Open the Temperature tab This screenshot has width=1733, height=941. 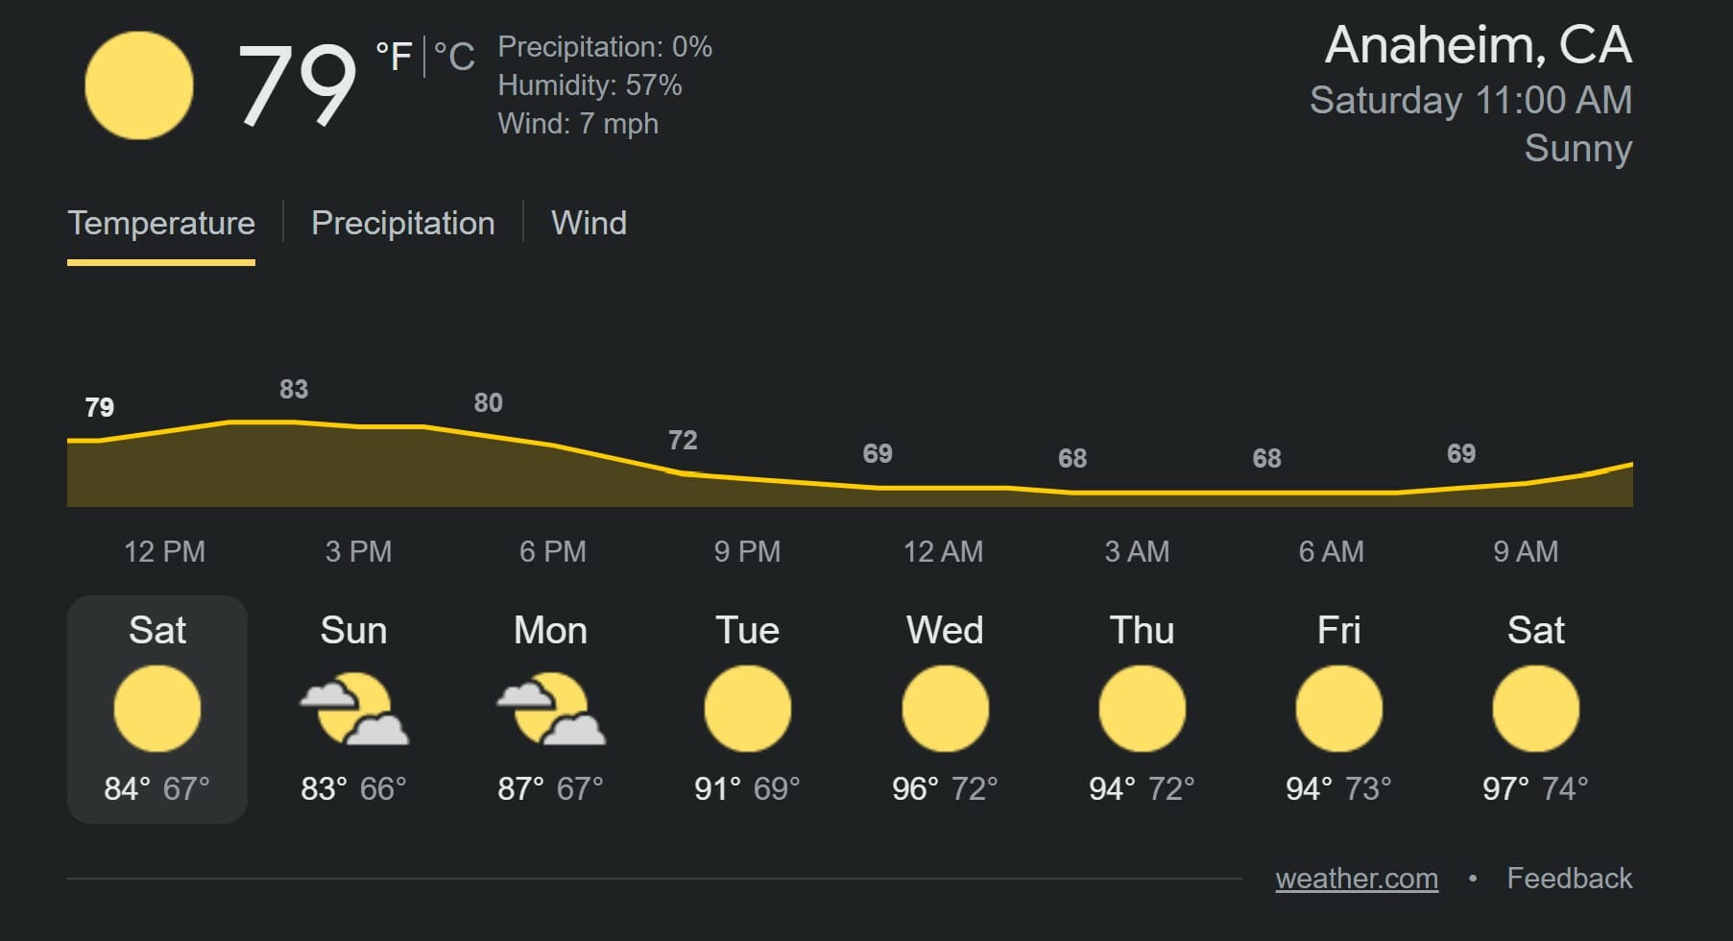pyautogui.click(x=161, y=223)
